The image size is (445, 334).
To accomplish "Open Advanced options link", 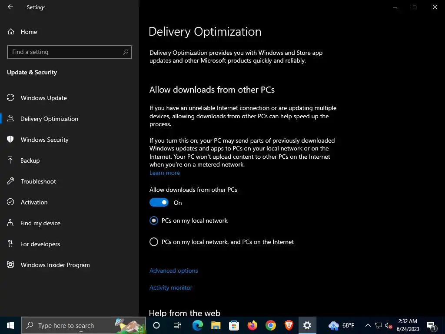I will tap(174, 271).
